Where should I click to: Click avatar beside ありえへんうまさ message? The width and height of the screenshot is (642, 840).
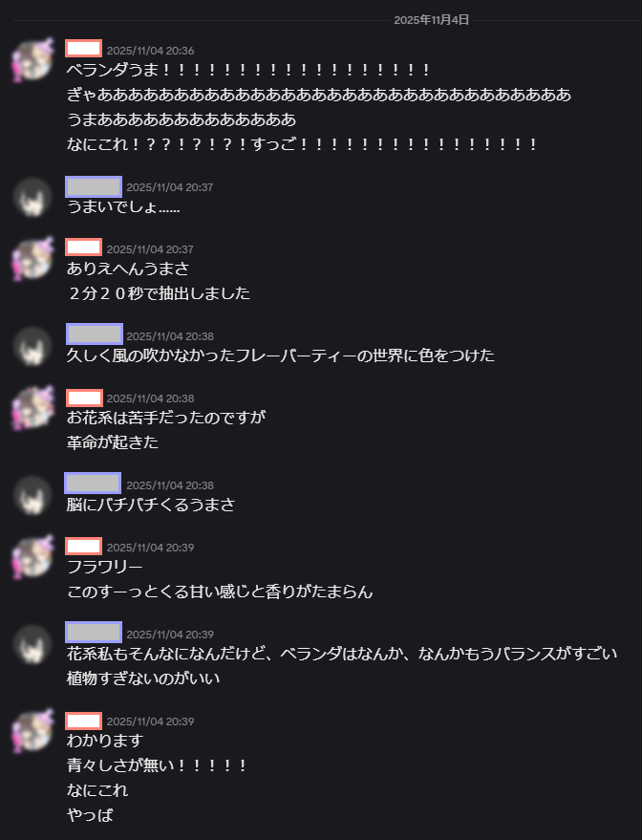click(x=33, y=259)
